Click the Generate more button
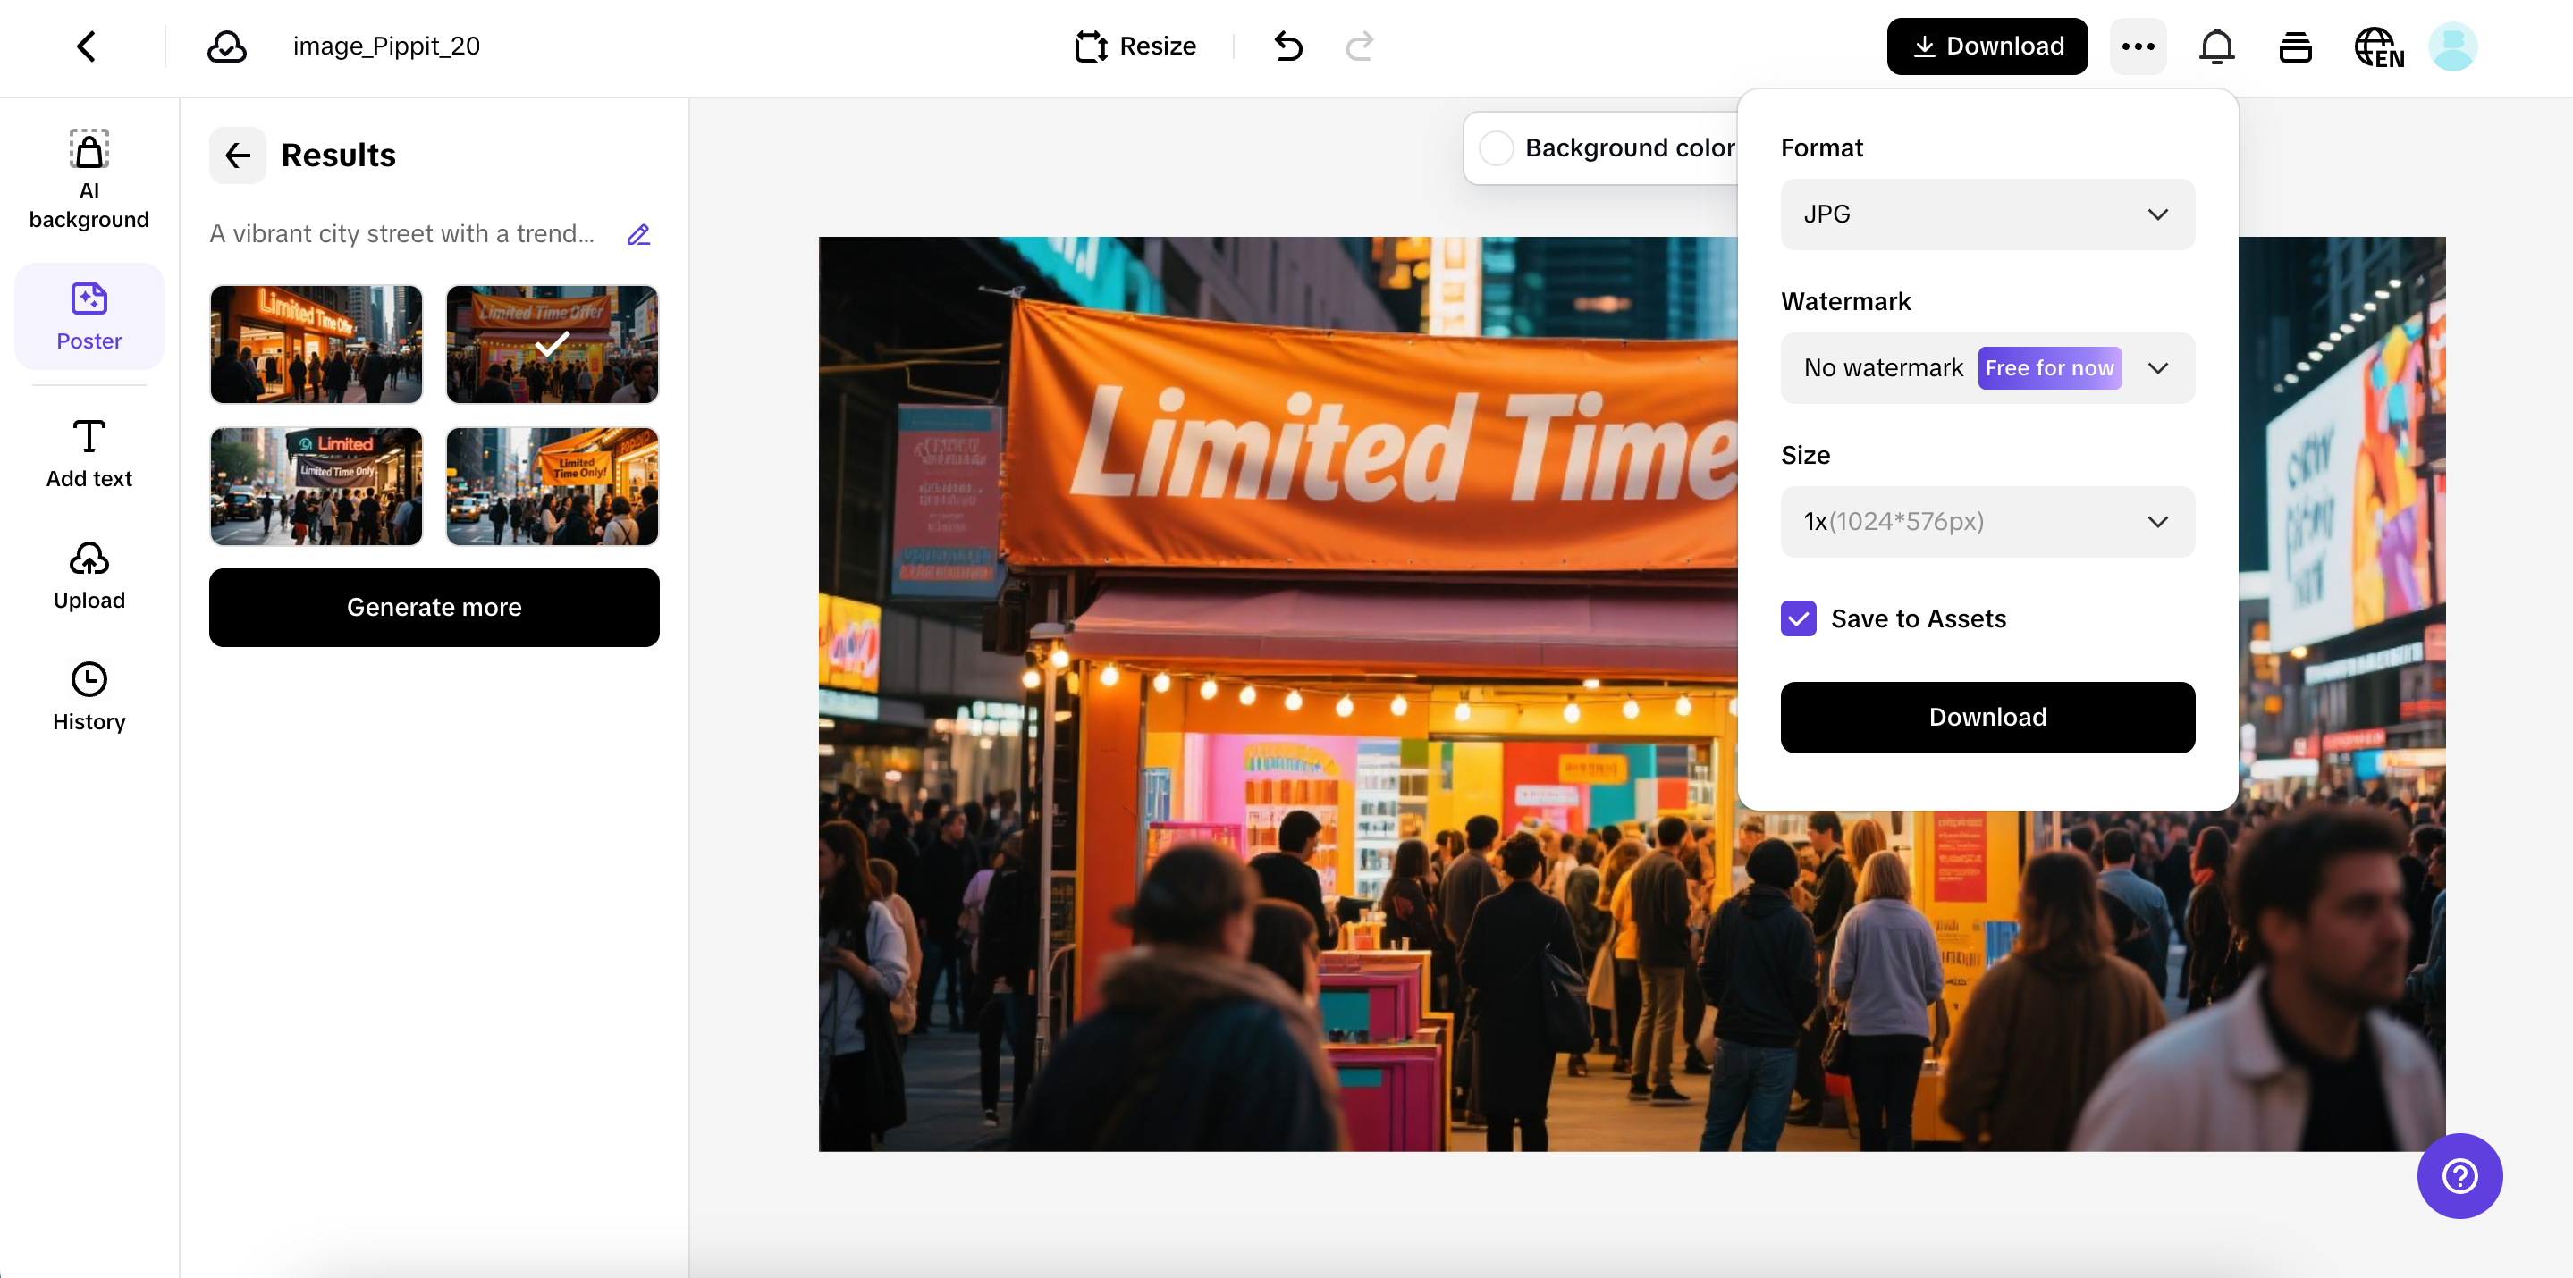2573x1278 pixels. (x=434, y=607)
